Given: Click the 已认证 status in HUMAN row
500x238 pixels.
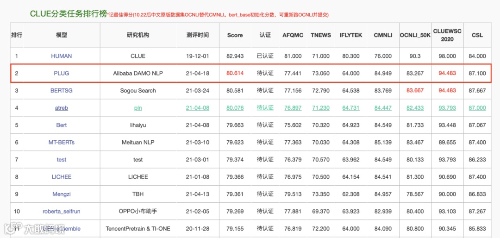Looking at the screenshot, I should click(x=265, y=56).
